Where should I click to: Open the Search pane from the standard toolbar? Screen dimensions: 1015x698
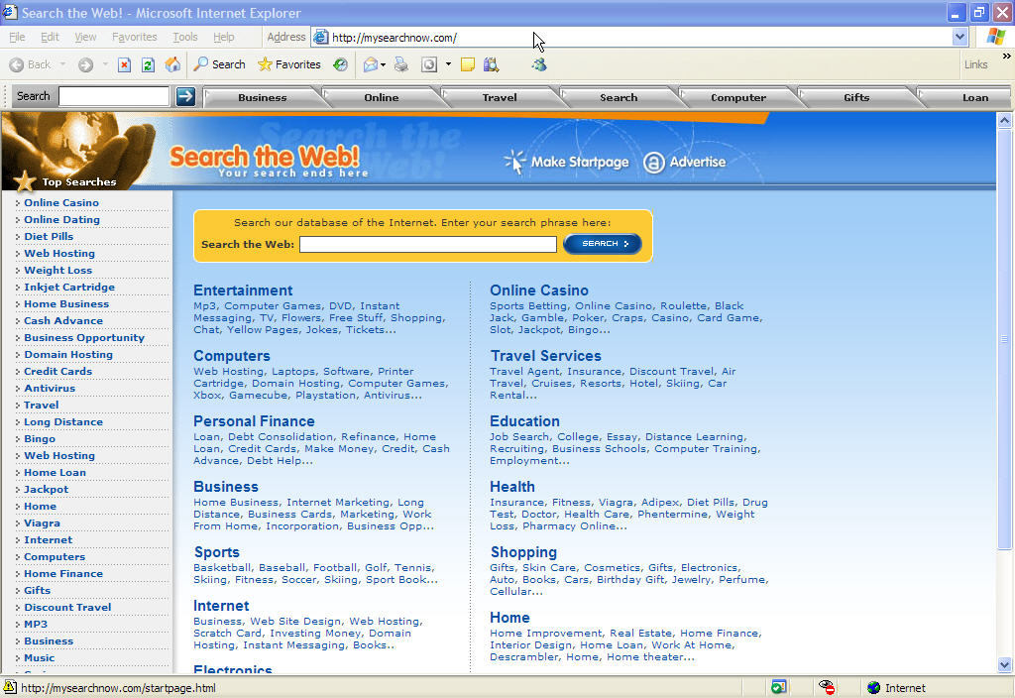(x=220, y=64)
